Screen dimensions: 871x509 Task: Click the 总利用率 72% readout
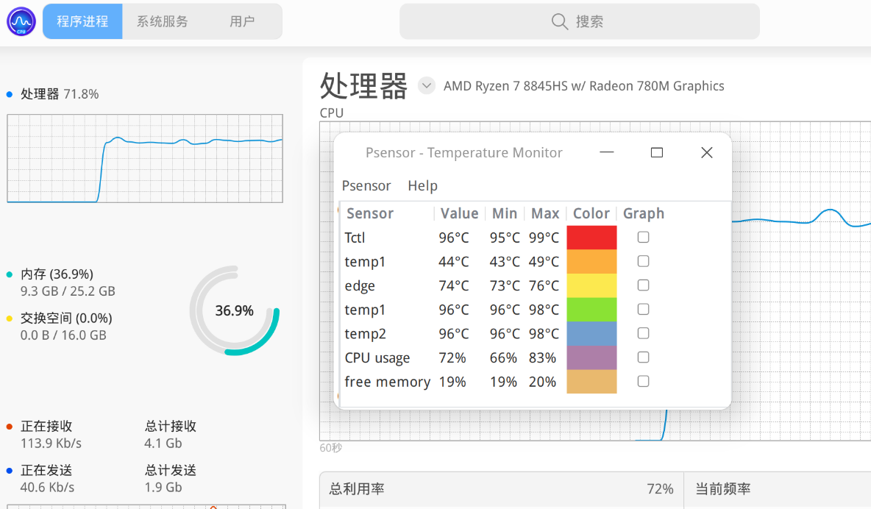click(x=501, y=489)
